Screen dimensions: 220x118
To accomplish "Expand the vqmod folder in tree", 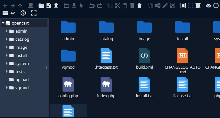I will 7,88.
